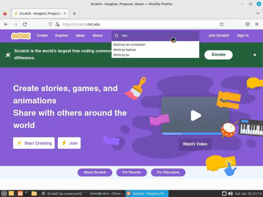Click the Watch Video button

click(195, 144)
